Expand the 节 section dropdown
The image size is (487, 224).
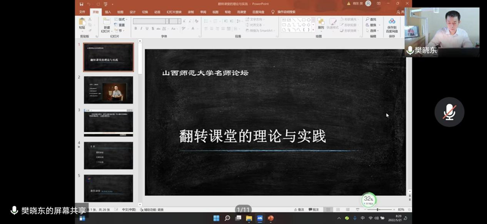(x=120, y=30)
